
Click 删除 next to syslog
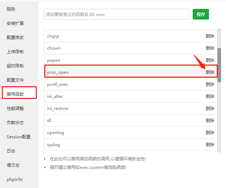(x=210, y=144)
